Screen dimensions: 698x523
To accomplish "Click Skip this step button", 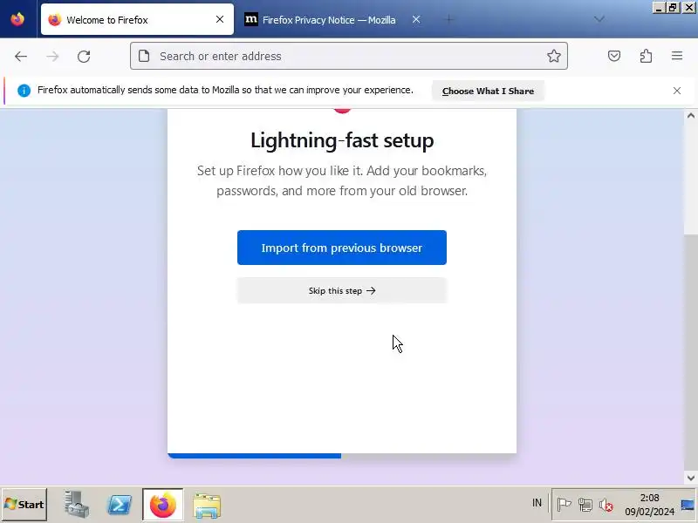I will [x=342, y=291].
